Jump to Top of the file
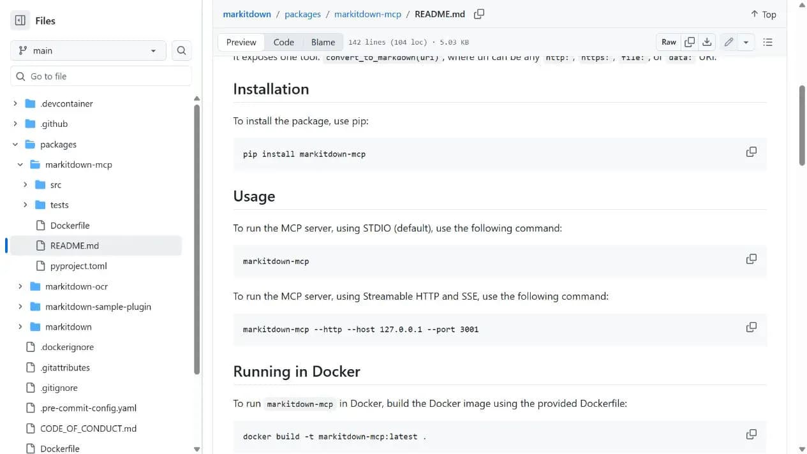Viewport: 807px width, 454px height. [764, 14]
